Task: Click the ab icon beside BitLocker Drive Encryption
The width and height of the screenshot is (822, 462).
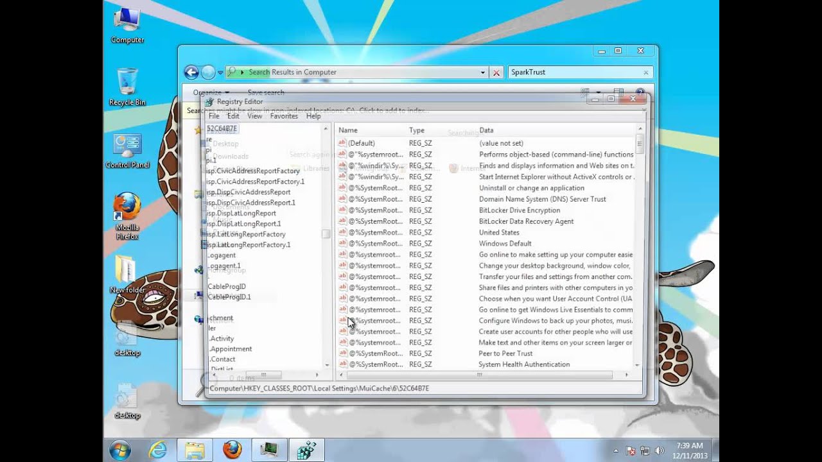Action: point(342,210)
